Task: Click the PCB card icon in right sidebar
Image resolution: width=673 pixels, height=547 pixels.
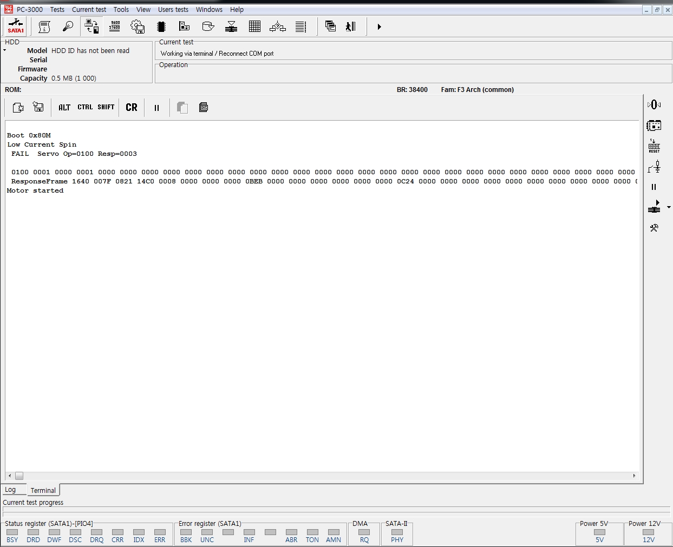Action: (654, 126)
